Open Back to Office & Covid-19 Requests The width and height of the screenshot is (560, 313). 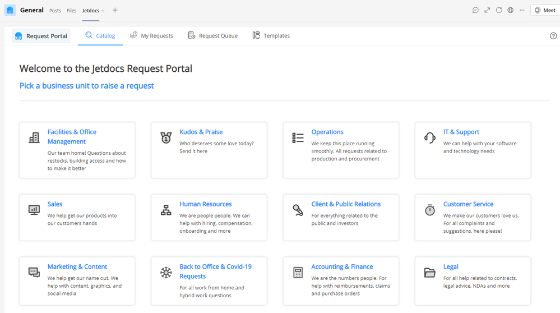tap(215, 271)
